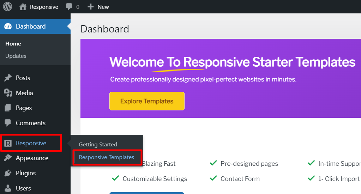The width and height of the screenshot is (361, 194).
Task: Click the Dashboard page heading
Action: point(105,29)
